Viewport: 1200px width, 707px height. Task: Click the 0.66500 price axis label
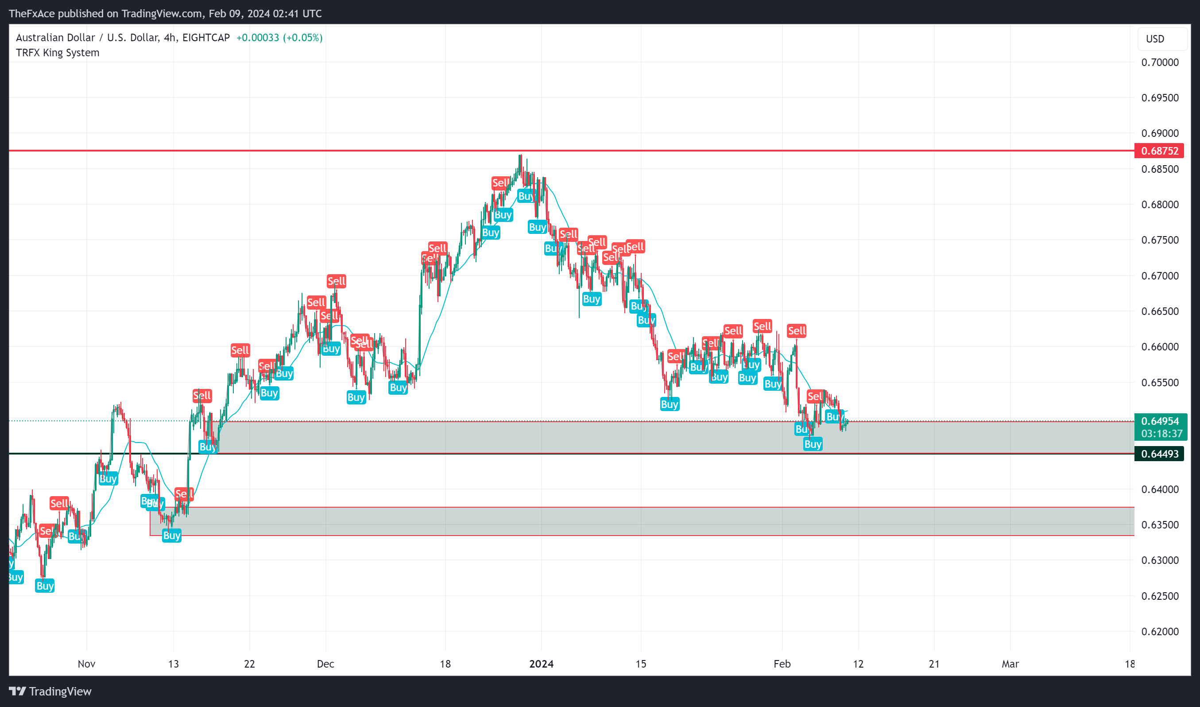[1160, 311]
